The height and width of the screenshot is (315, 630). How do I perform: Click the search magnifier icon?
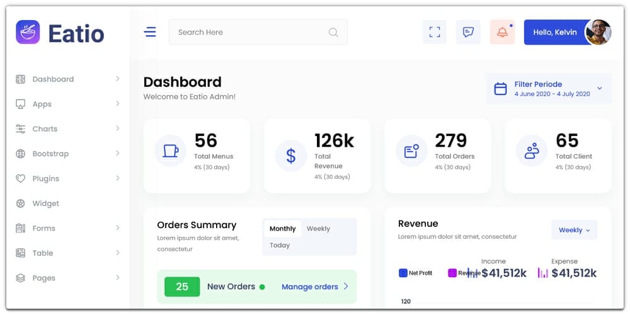point(333,32)
